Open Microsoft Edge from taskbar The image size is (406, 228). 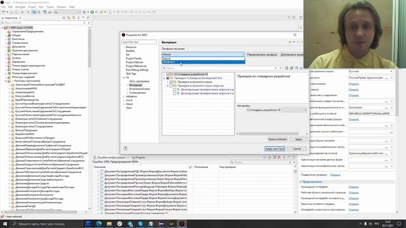click(x=99, y=224)
